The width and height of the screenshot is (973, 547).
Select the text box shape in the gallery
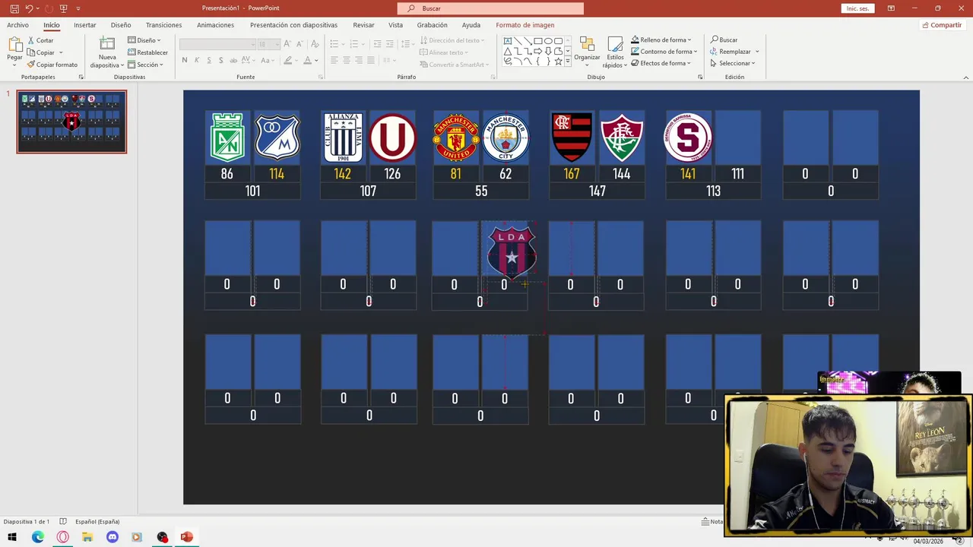pos(508,41)
